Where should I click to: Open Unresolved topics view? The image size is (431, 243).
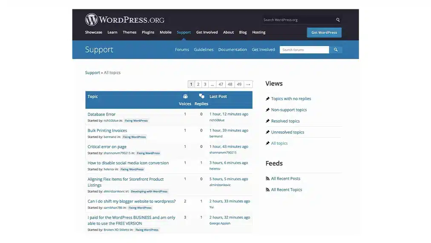(287, 132)
